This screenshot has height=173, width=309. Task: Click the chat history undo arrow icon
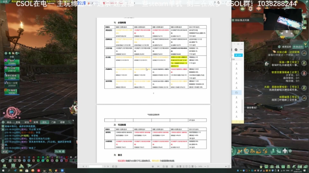(x=56, y=152)
